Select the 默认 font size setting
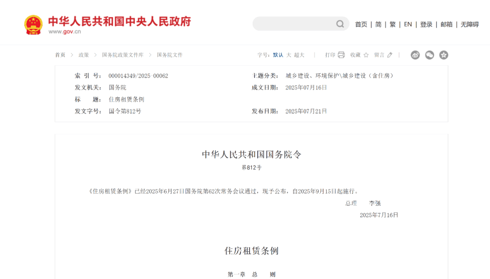Viewport: 490px width, 279px height. click(x=279, y=55)
